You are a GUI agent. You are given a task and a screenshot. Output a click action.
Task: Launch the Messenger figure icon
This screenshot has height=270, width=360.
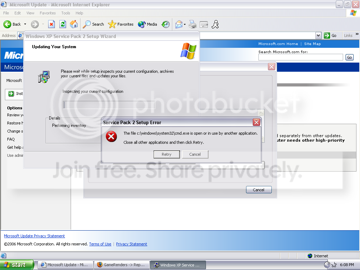[x=215, y=24]
